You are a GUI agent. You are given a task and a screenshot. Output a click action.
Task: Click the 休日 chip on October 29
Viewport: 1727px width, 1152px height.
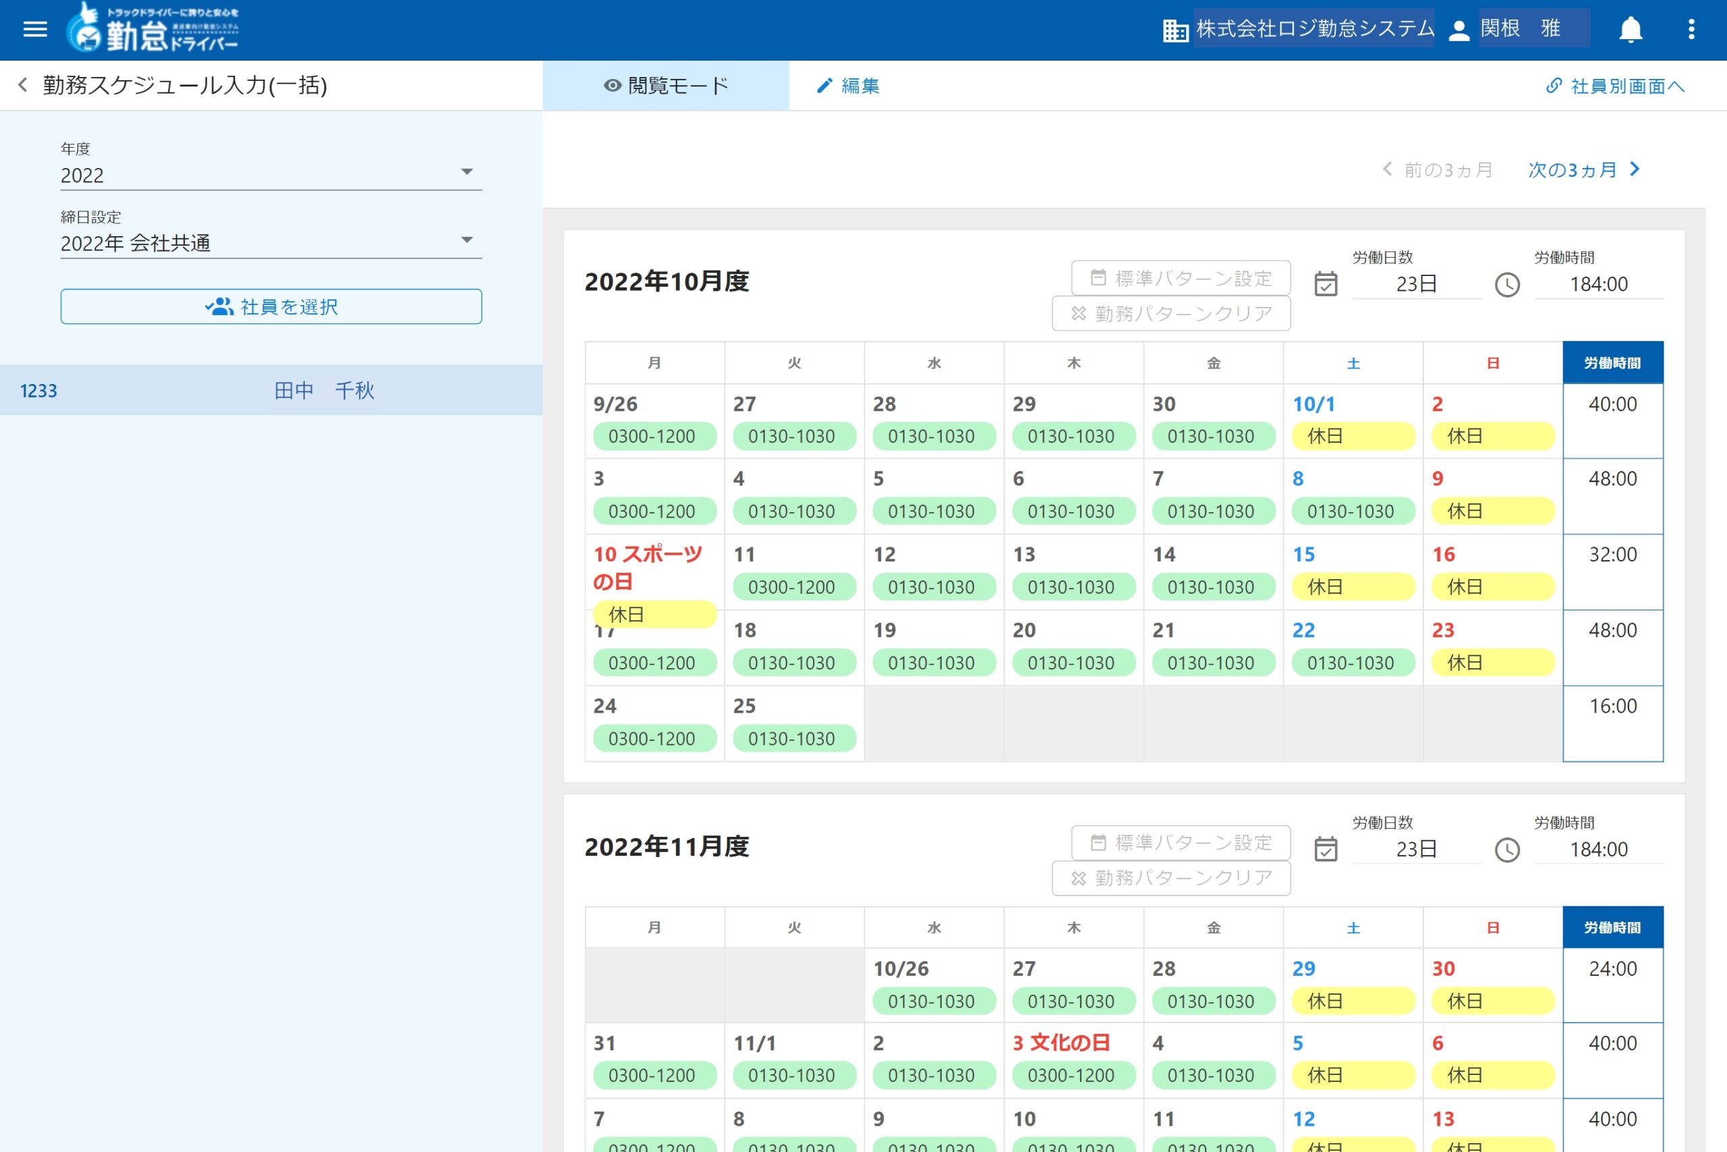pyautogui.click(x=1353, y=1001)
